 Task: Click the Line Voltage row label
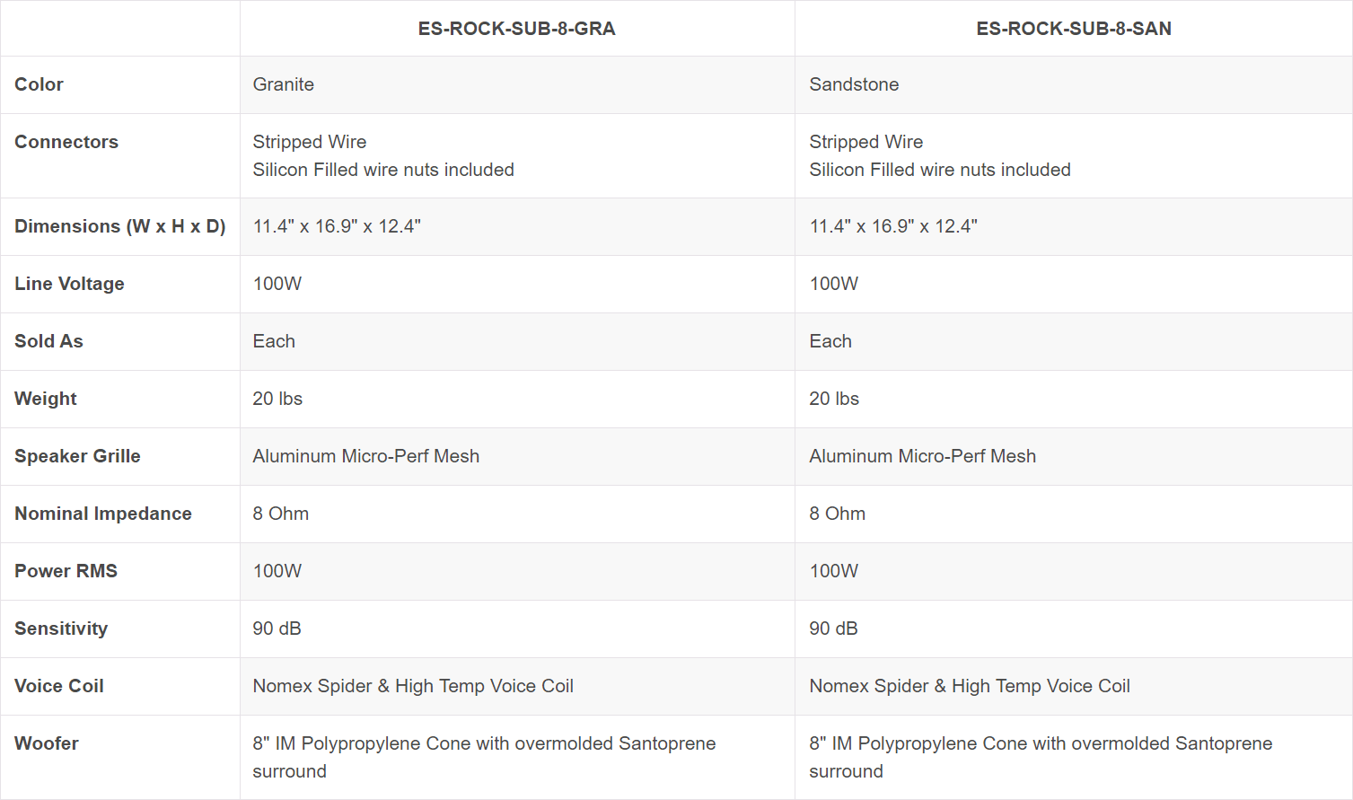tap(69, 284)
